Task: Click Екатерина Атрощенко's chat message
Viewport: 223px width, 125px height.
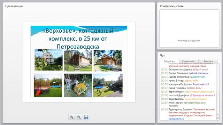Action: click(184, 69)
